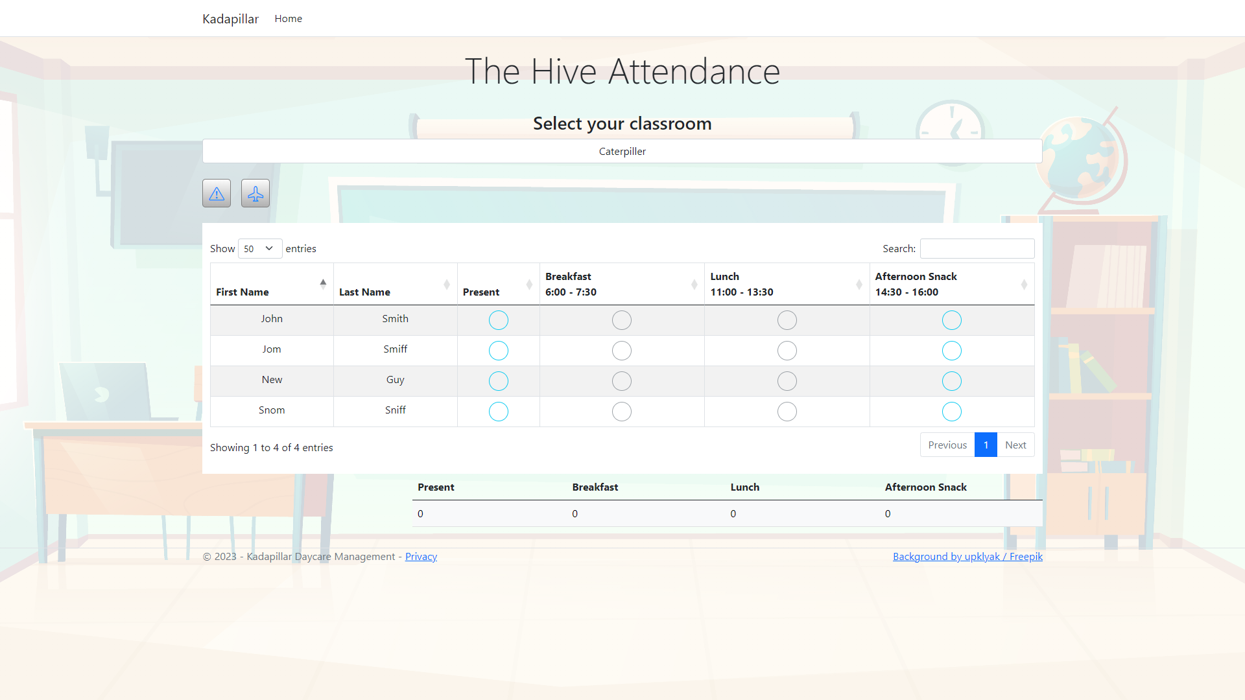The width and height of the screenshot is (1245, 700).
Task: Check Breakfast for Jom Smiff
Action: (621, 351)
